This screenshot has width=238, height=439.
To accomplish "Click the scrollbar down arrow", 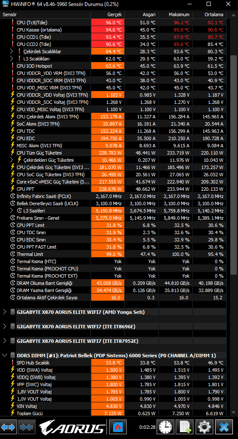I will [234, 413].
